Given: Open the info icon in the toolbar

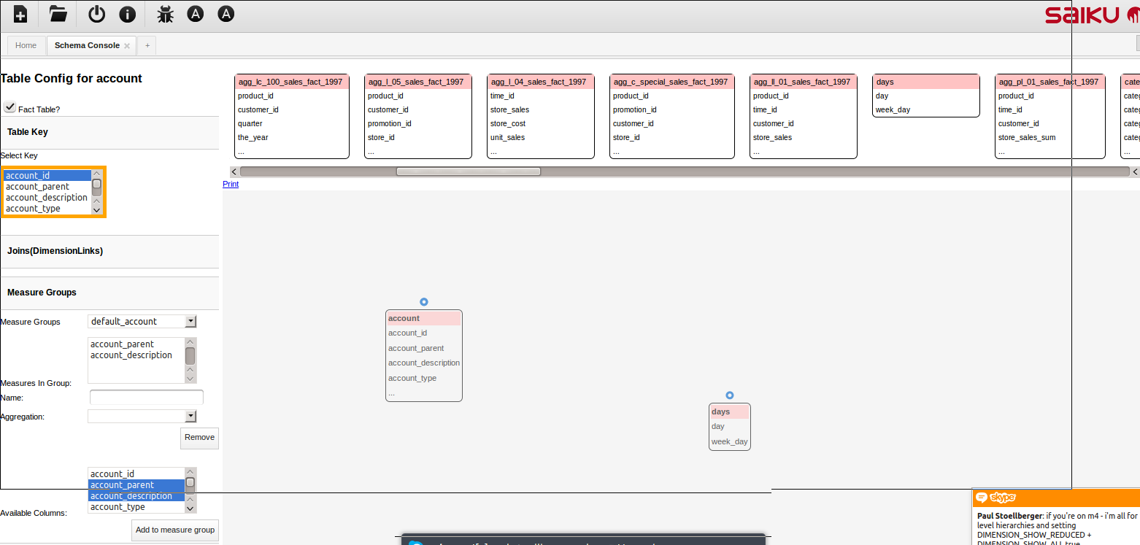Looking at the screenshot, I should (128, 14).
